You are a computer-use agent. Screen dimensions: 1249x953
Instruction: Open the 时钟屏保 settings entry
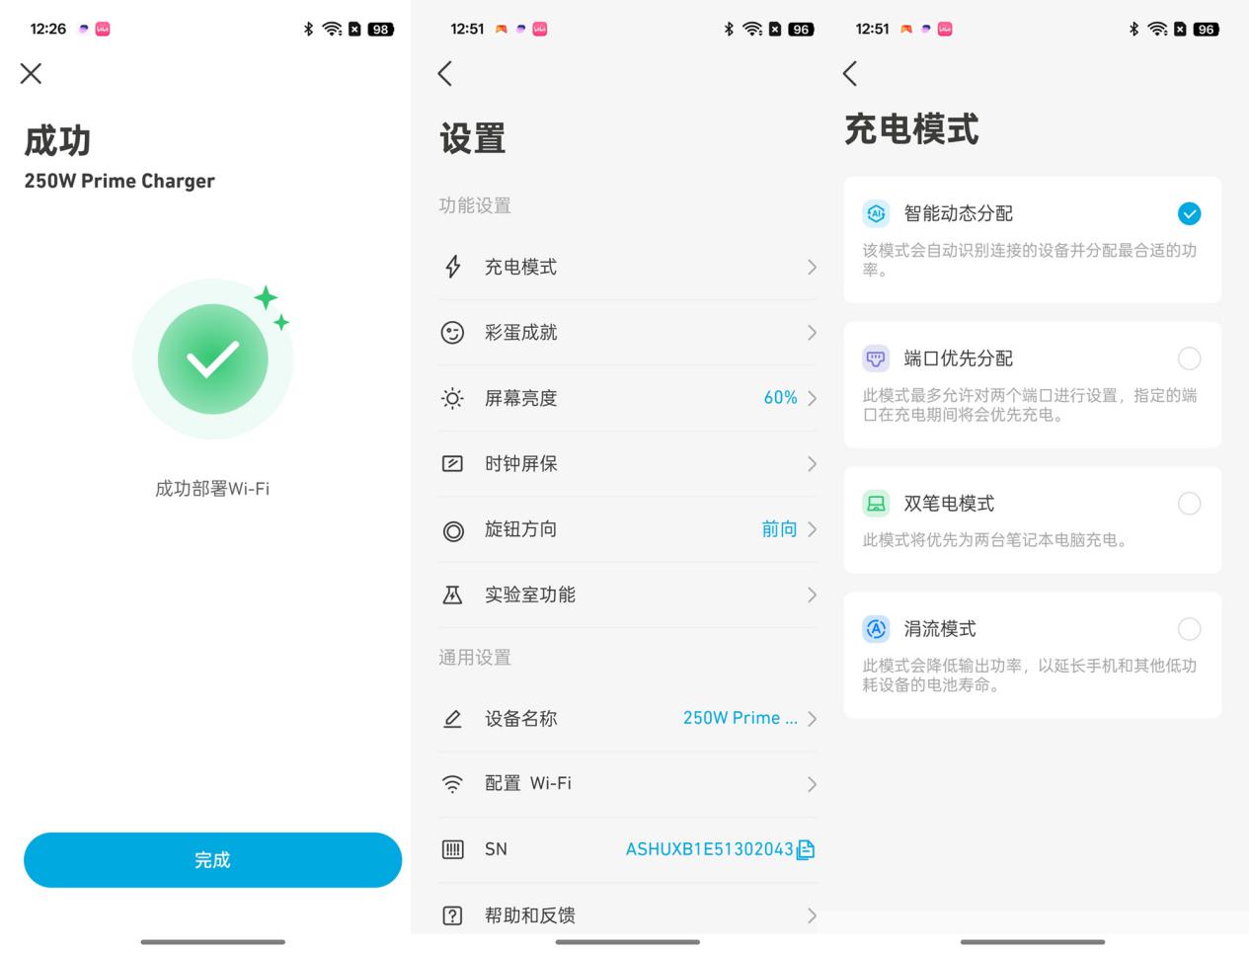(628, 463)
